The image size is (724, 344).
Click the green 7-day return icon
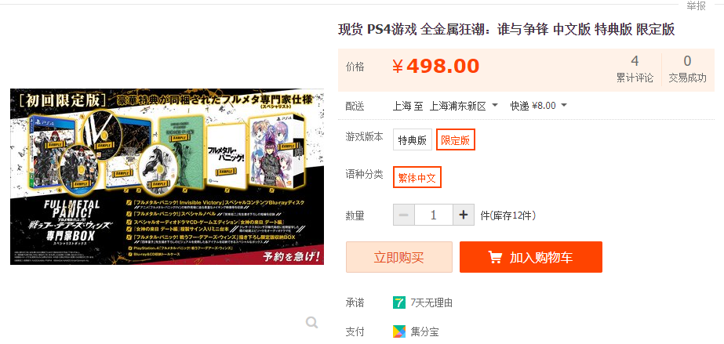point(399,303)
